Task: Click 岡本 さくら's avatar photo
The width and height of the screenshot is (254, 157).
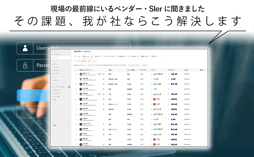Action: [81, 74]
